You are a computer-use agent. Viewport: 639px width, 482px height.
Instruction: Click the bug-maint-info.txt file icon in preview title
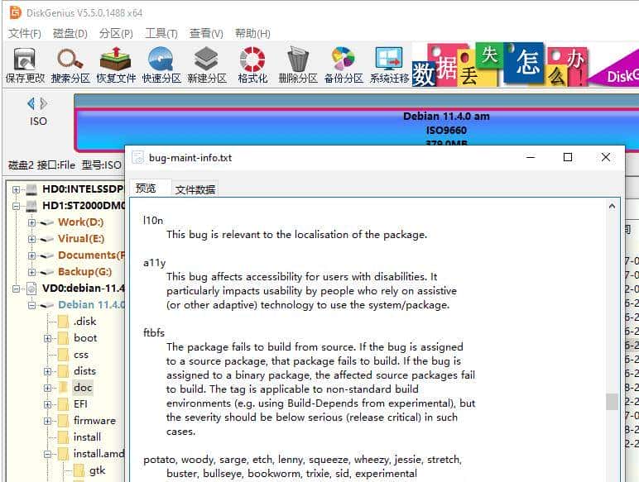pyautogui.click(x=138, y=158)
